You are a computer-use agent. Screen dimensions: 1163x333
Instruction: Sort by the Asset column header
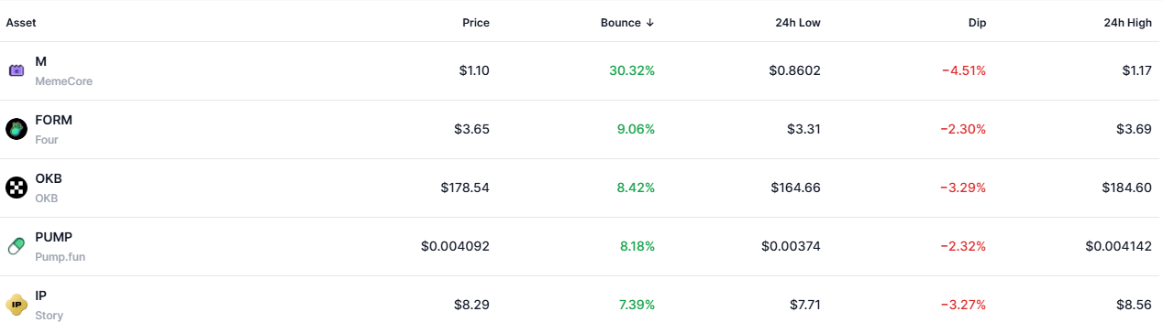21,23
